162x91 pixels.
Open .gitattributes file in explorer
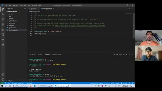coord(13,21)
